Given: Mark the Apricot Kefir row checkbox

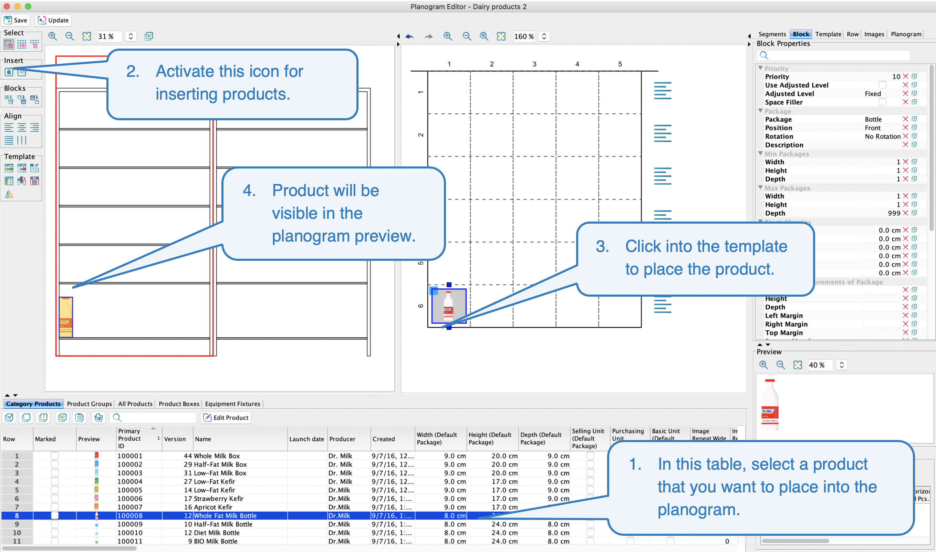Looking at the screenshot, I should (x=55, y=507).
